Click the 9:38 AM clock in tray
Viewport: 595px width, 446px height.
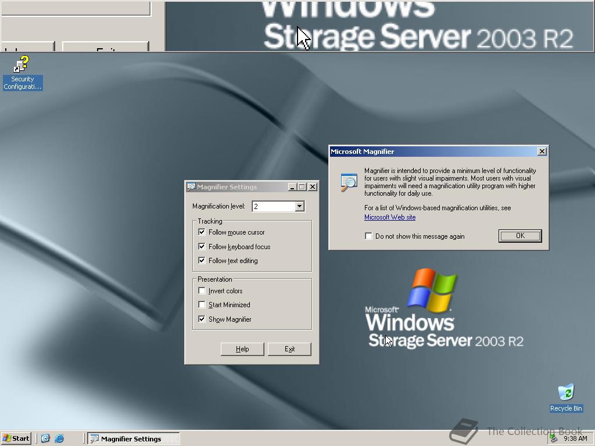point(575,438)
